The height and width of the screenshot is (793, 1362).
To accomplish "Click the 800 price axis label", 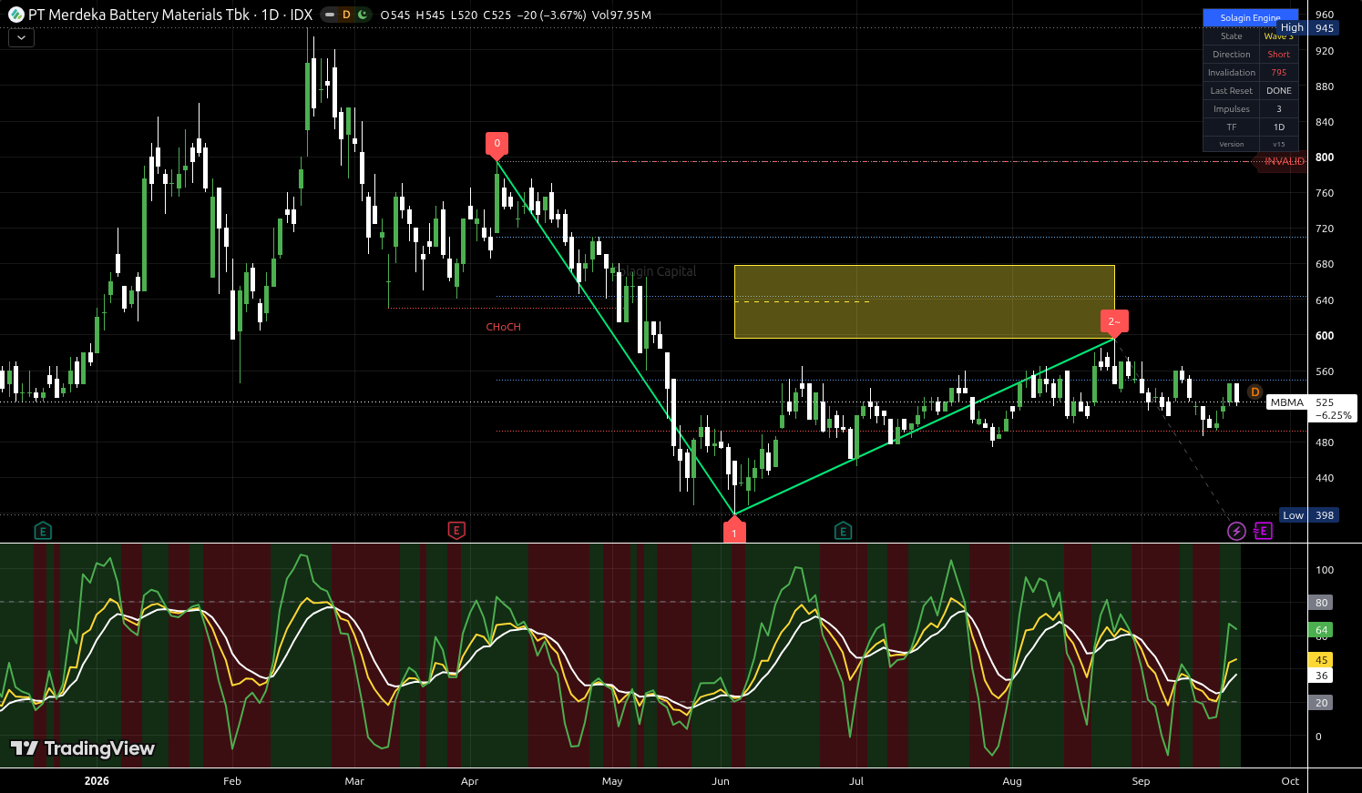I will pos(1324,158).
